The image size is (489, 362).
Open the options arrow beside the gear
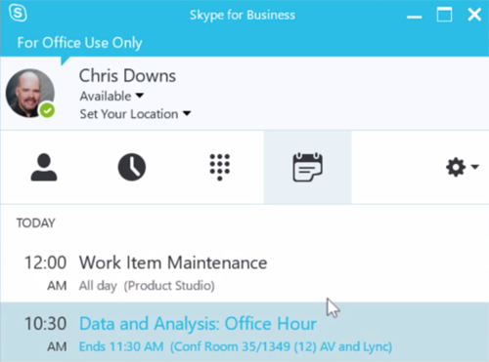tap(475, 167)
